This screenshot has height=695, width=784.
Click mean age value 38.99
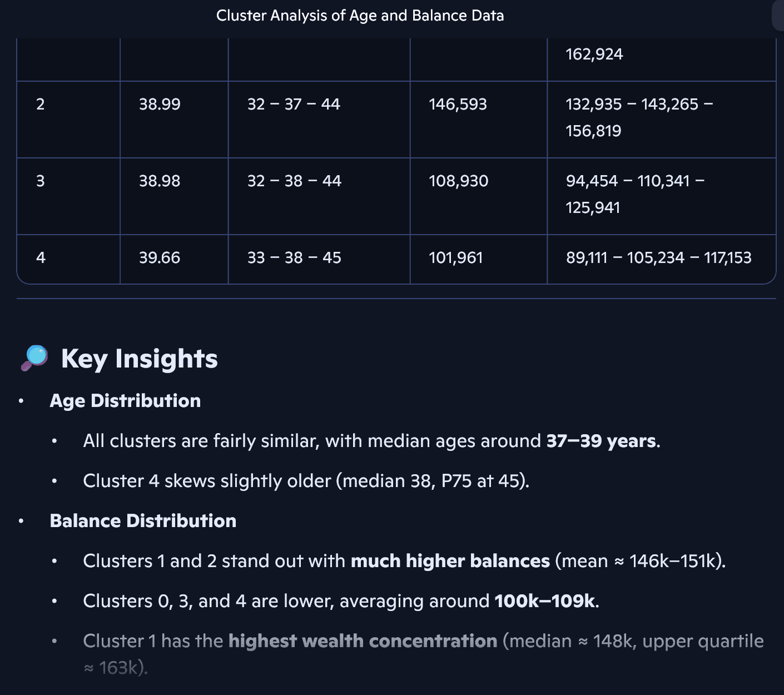(x=160, y=104)
